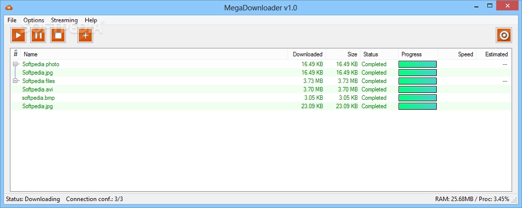Viewport: 522px width, 208px height.
Task: Click the Softpedia.avi progress bar
Action: (x=417, y=89)
